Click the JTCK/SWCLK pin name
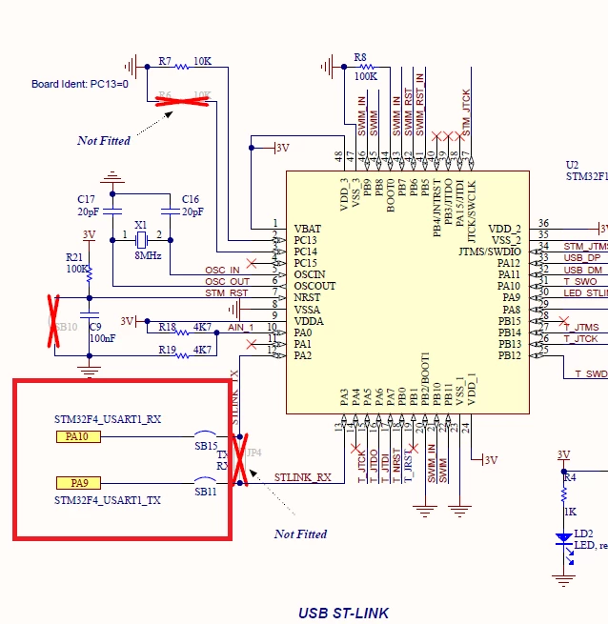This screenshot has width=608, height=624. tap(472, 211)
